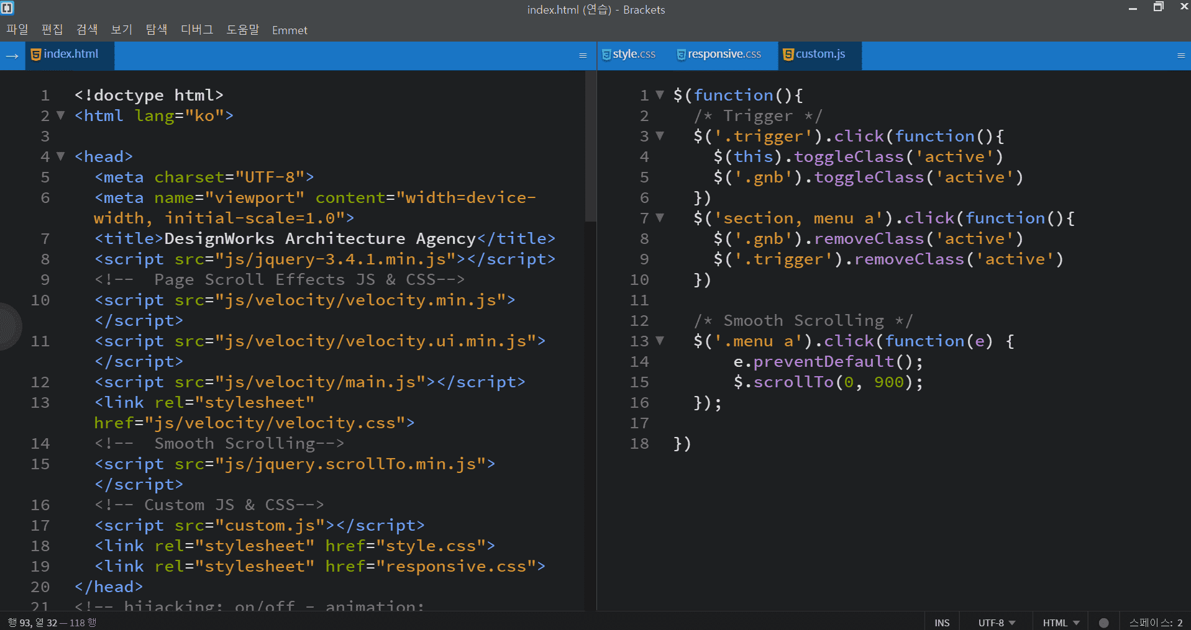
Task: Open the HTML language mode dropdown
Action: pyautogui.click(x=1061, y=623)
